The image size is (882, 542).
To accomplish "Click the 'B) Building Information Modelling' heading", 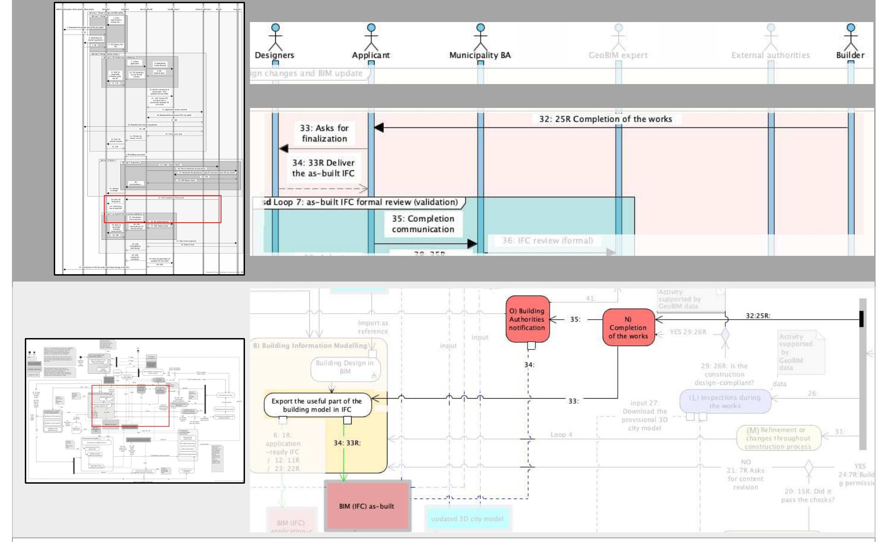I will pos(310,345).
